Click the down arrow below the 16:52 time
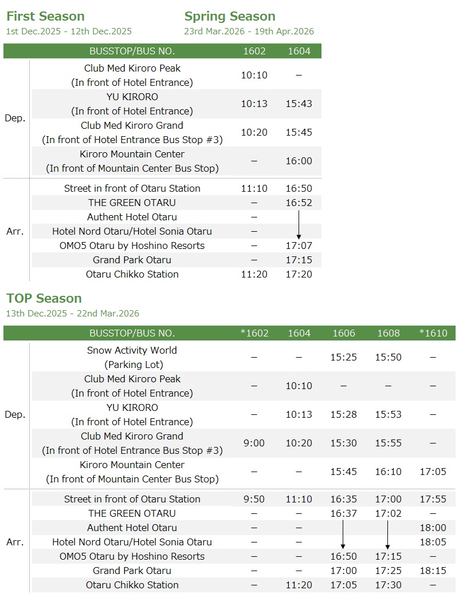 [x=299, y=224]
